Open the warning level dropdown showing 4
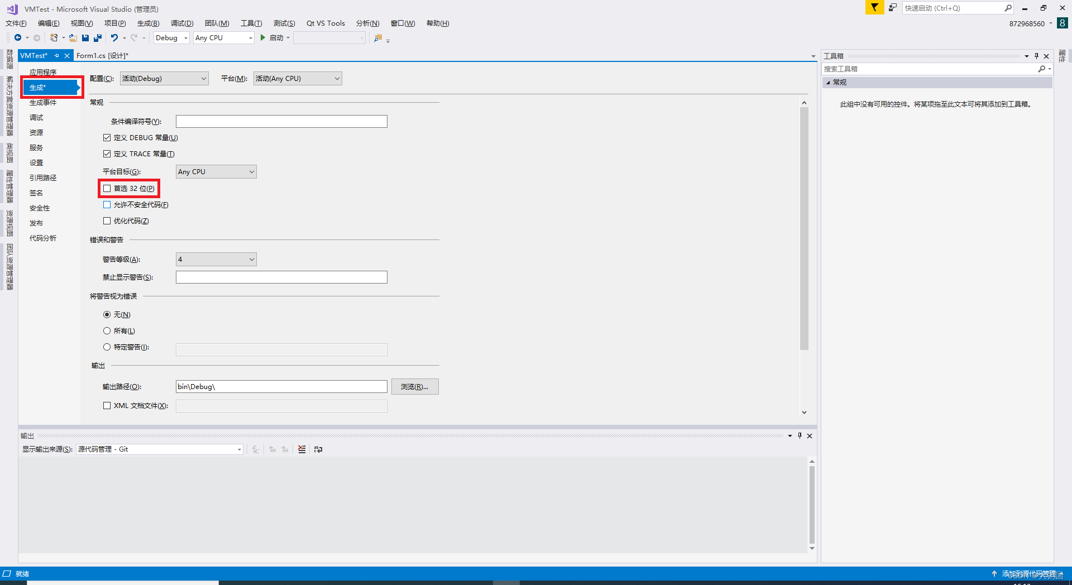1072x585 pixels. coord(216,259)
